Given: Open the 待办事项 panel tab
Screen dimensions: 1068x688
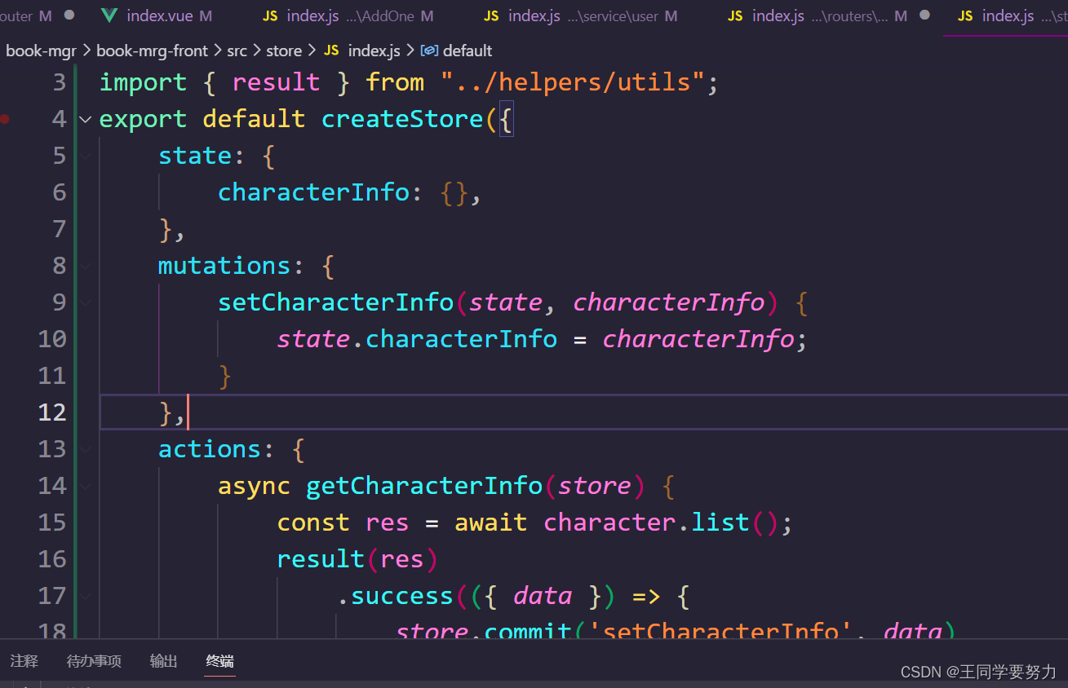Looking at the screenshot, I should 94,661.
